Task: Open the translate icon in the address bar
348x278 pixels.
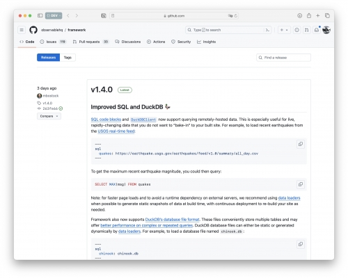Action: 230,16
